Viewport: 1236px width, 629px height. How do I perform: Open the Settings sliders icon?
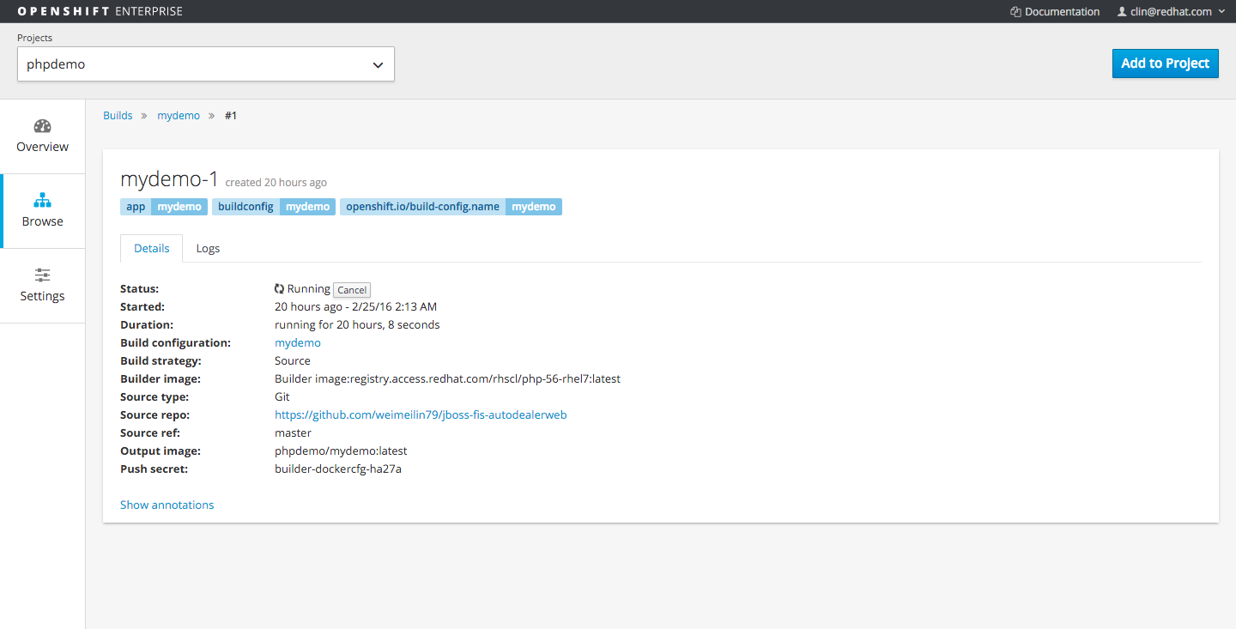click(42, 275)
